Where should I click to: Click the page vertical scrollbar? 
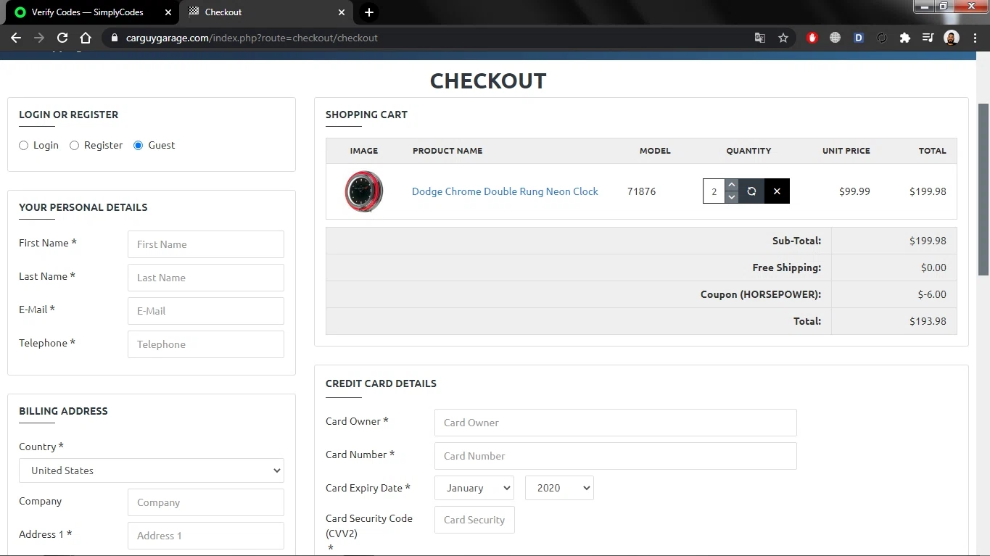pyautogui.click(x=983, y=188)
